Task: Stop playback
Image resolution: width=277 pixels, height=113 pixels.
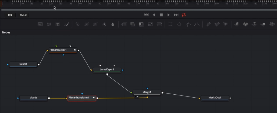Action: click(x=161, y=15)
